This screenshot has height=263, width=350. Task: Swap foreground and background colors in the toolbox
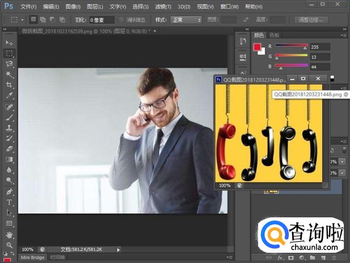(x=12, y=253)
